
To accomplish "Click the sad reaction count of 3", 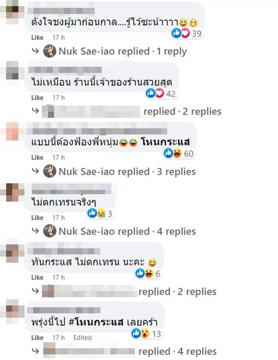I will tap(100, 214).
